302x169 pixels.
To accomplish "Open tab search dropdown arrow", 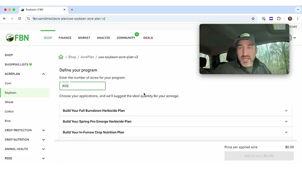I will (x=298, y=10).
